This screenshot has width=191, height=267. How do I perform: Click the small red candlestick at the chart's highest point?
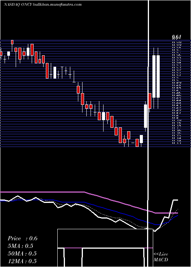(12, 42)
